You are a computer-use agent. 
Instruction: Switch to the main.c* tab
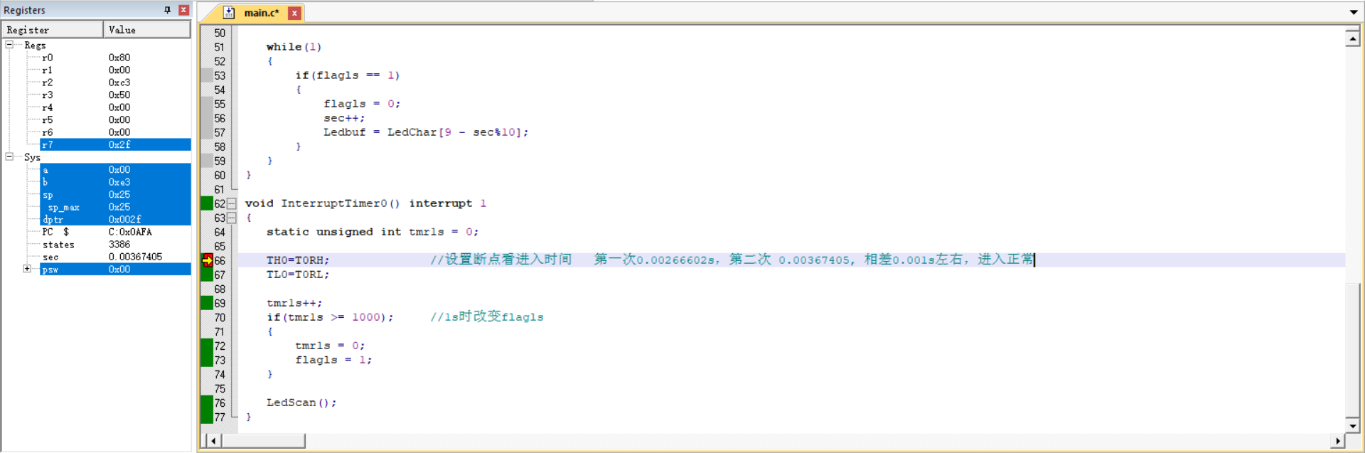click(x=261, y=13)
